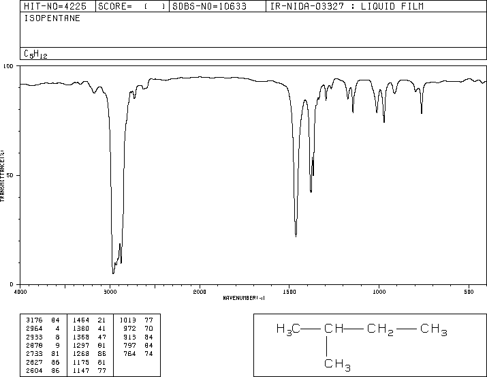Click peak table entry 3176

pyautogui.click(x=34, y=320)
